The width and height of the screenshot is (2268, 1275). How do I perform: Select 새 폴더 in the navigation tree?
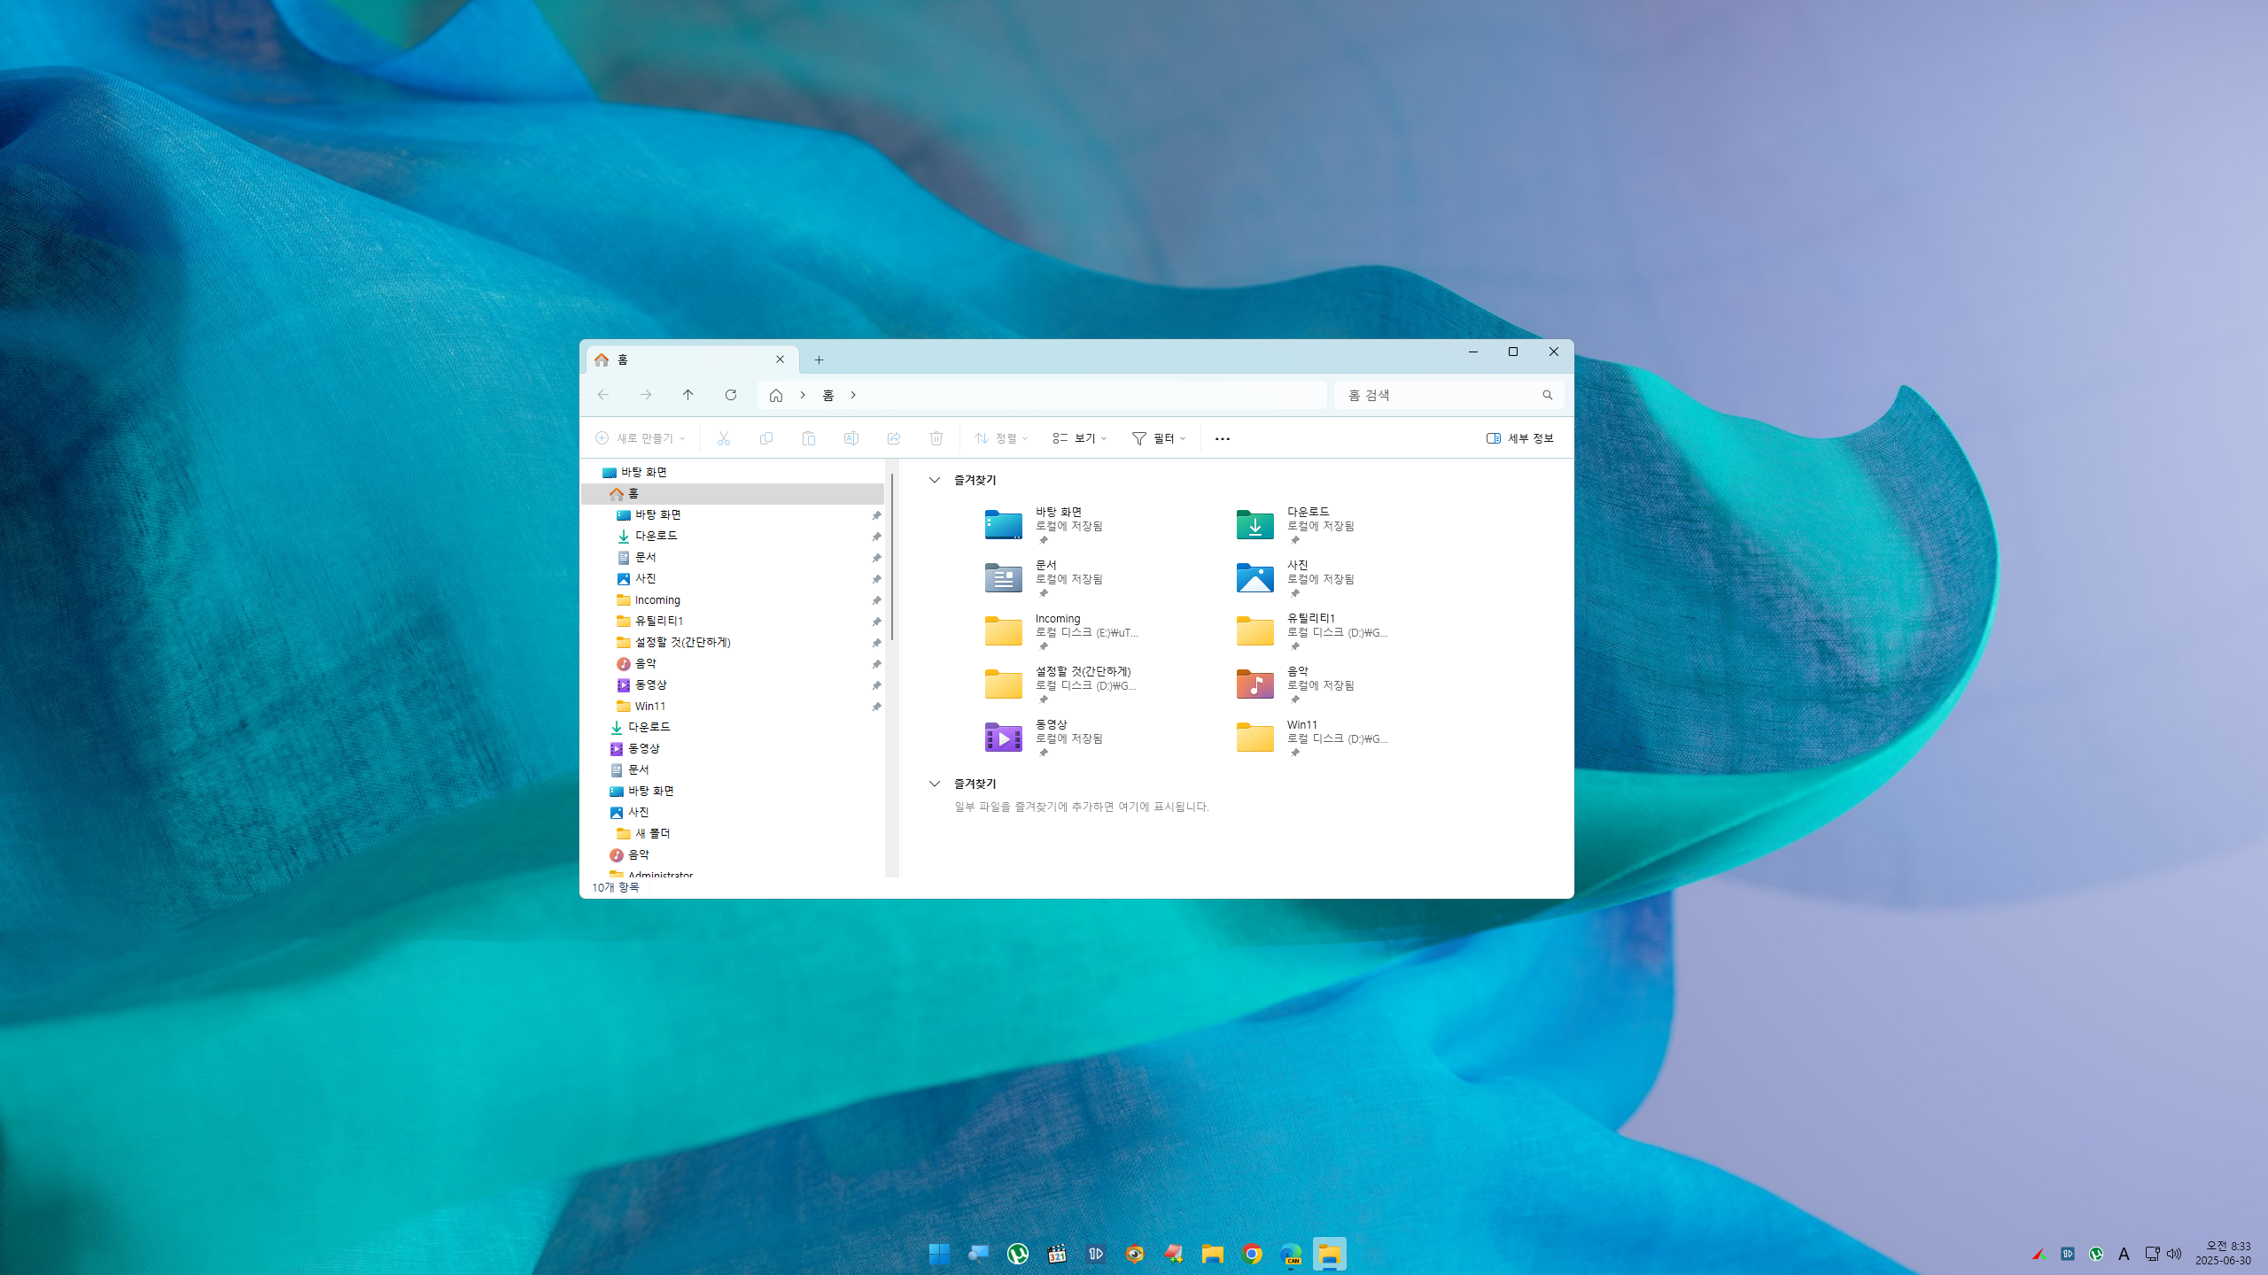click(652, 833)
